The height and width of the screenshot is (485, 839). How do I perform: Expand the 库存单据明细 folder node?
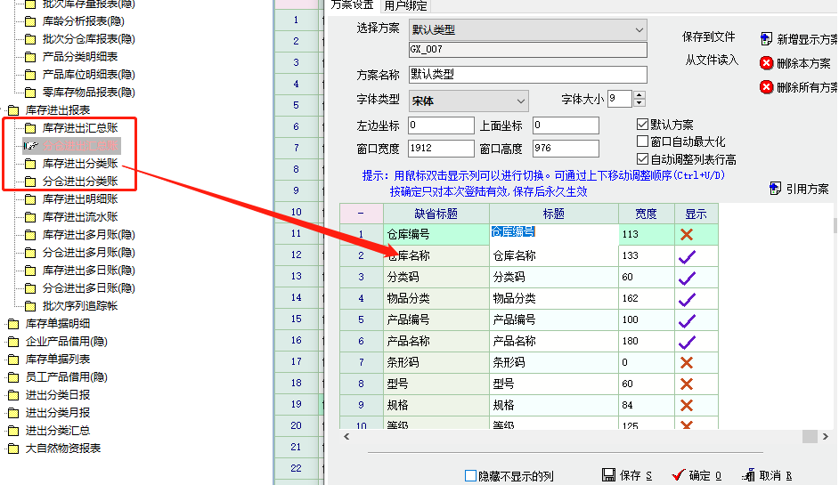[x=12, y=324]
